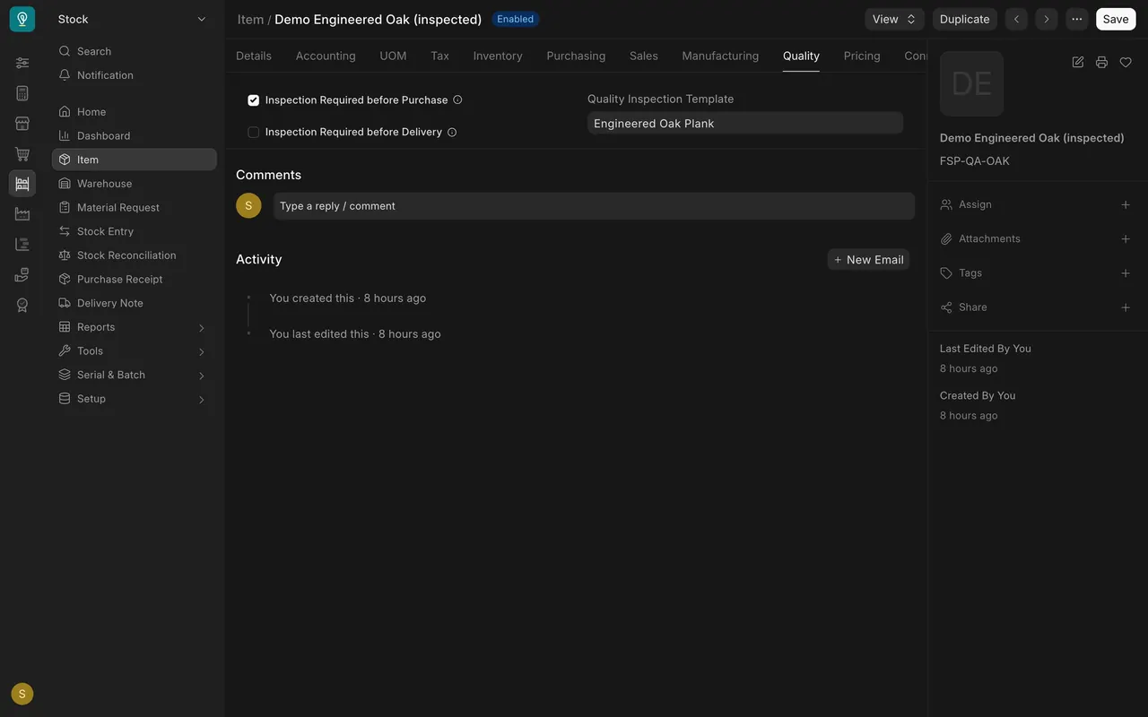
Task: Open Notification in the sidebar
Action: point(134,75)
